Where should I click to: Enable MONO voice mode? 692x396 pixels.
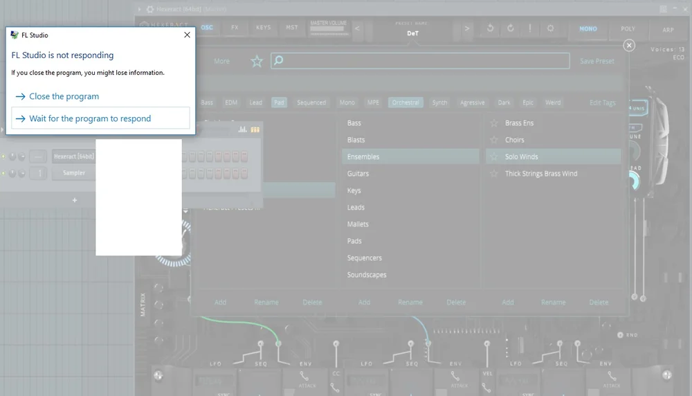click(588, 28)
